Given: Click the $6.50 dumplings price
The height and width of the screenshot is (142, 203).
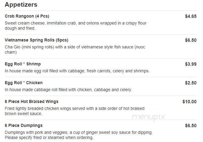Looking at the screenshot, I should coord(191,125).
